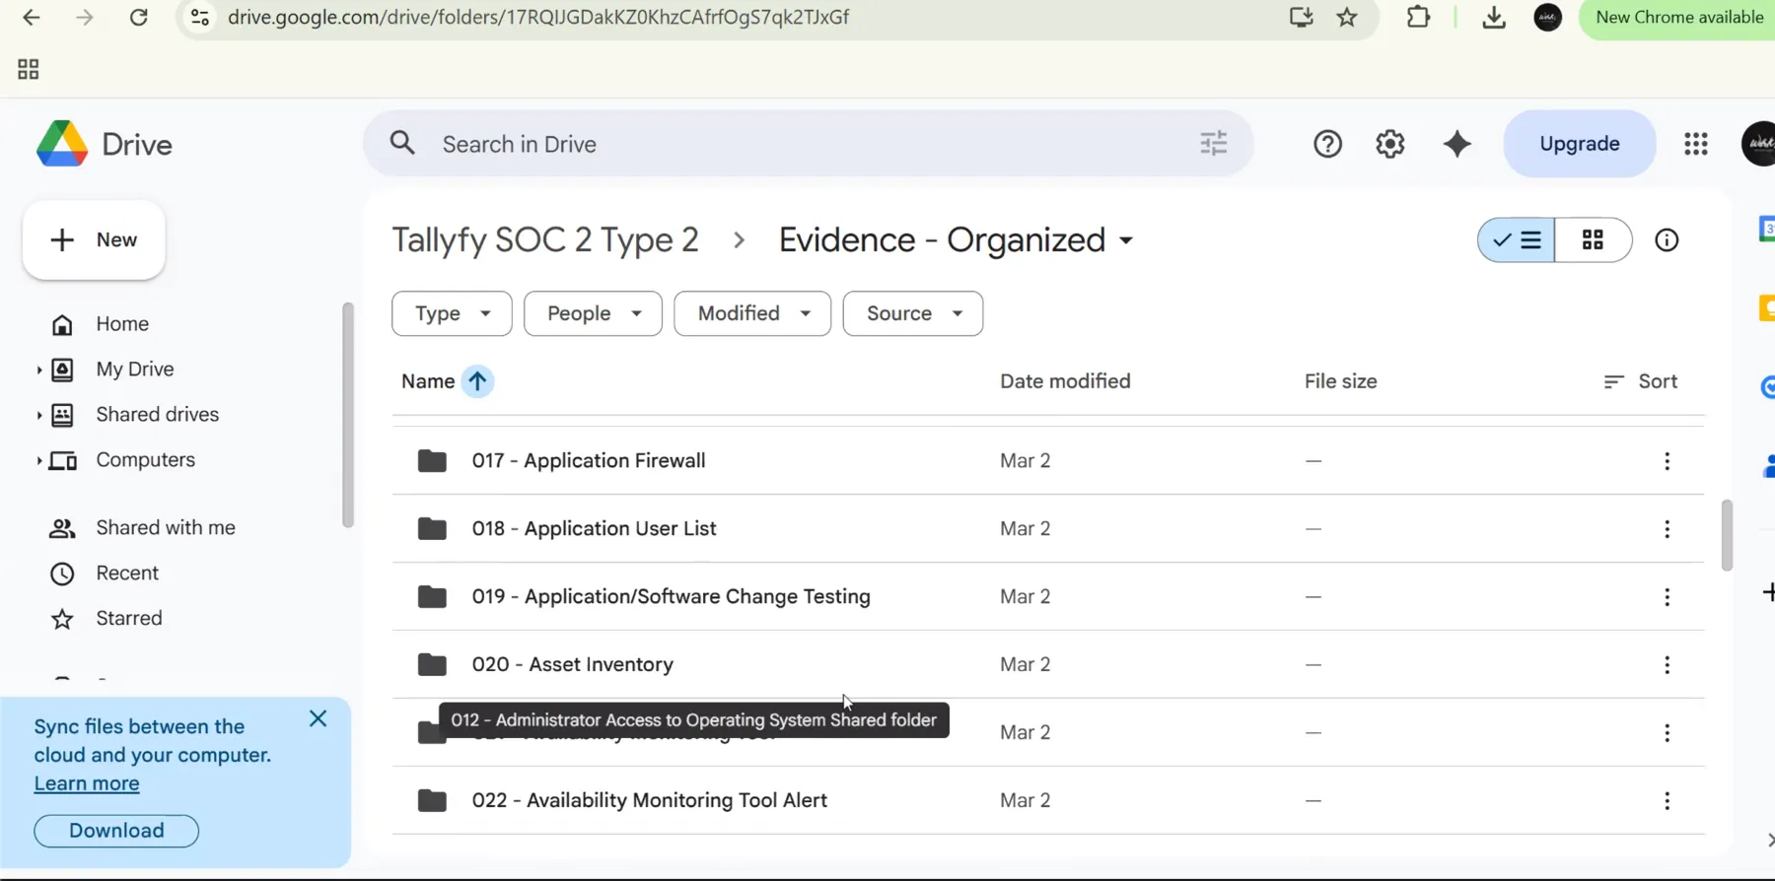
Task: Open Chrome downloads icon
Action: pyautogui.click(x=1494, y=17)
